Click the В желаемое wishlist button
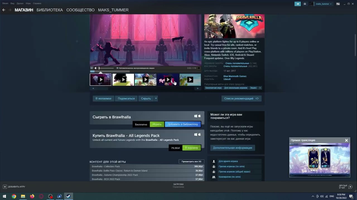This screenshot has width=357, height=200. 103,98
